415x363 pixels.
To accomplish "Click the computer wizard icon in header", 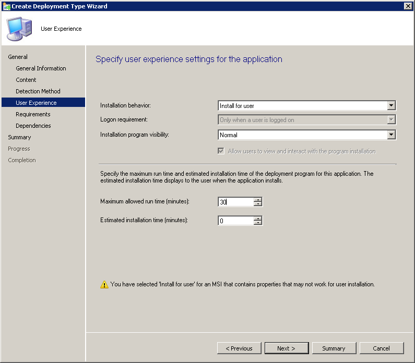I will [x=18, y=28].
